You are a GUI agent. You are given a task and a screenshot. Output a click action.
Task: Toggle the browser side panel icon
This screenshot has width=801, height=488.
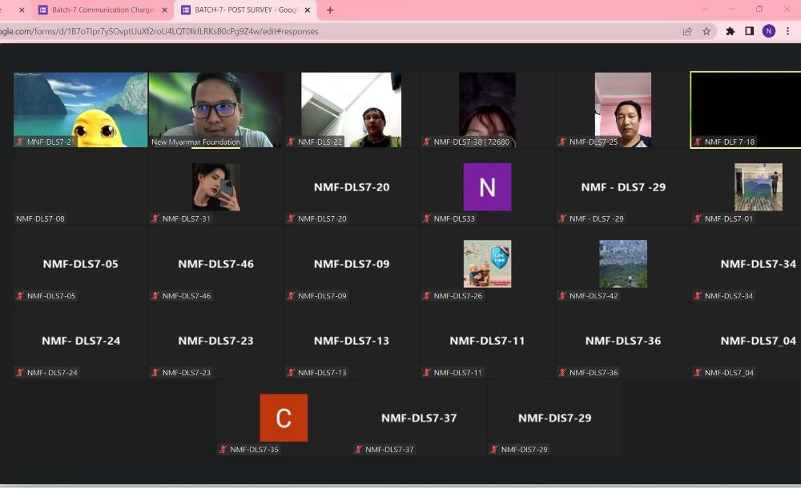pos(749,31)
